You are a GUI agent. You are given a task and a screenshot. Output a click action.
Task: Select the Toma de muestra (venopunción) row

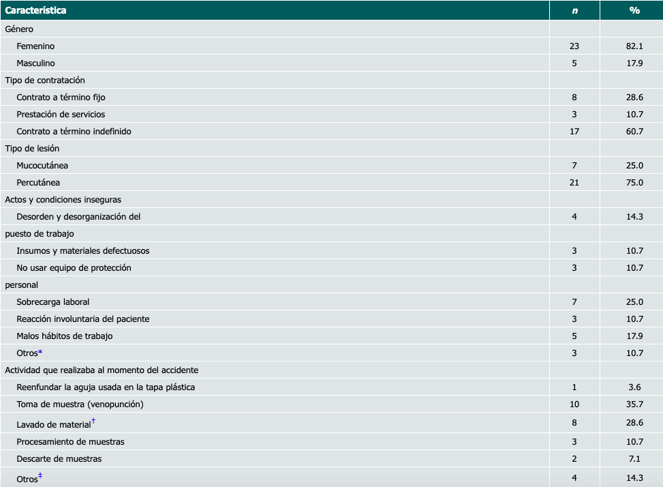click(80, 404)
